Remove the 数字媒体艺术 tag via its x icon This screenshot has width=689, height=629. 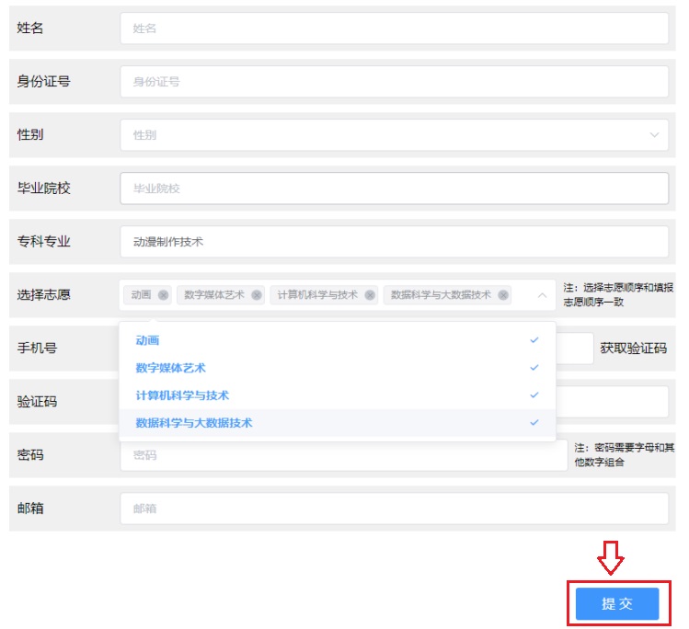click(257, 295)
